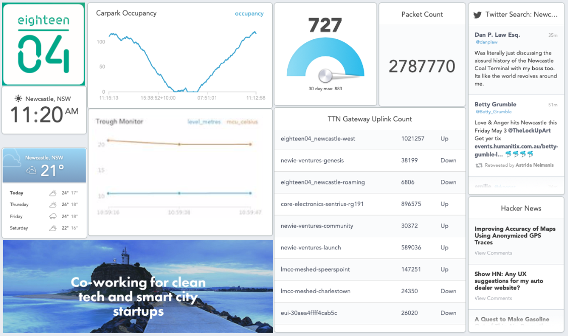The image size is (568, 336).
Task: Select newie-ventures-genesis gateway row
Action: point(369,160)
